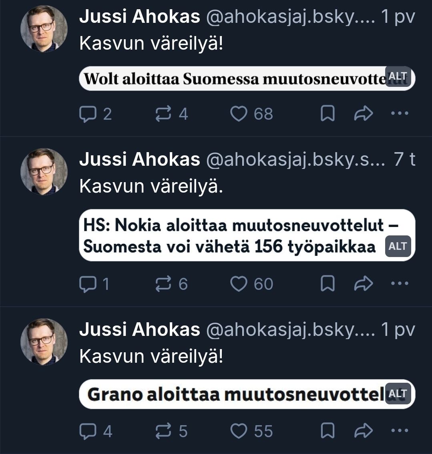Open the Grano aloittaa muutosneuvottelut headline image
Image resolution: width=432 pixels, height=454 pixels.
tap(232, 394)
